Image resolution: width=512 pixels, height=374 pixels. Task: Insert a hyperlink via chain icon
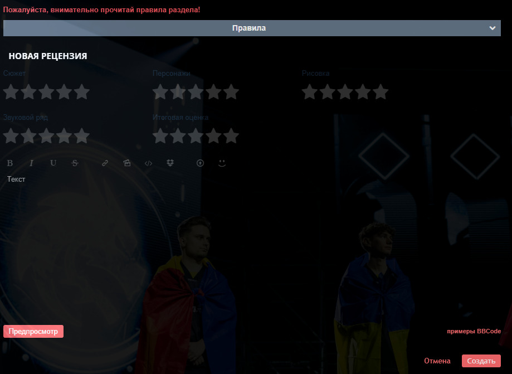pos(105,163)
